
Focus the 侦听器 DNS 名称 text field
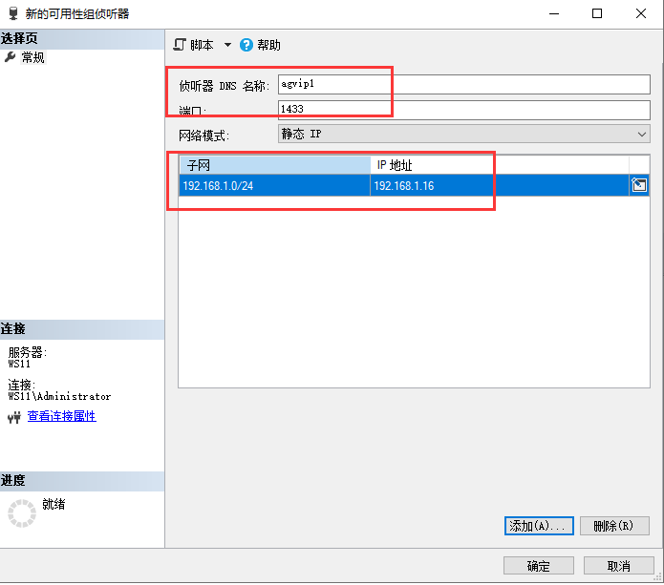point(463,85)
